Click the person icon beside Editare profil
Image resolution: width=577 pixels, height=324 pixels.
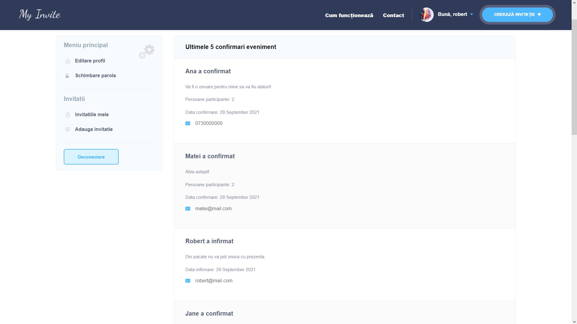point(68,61)
